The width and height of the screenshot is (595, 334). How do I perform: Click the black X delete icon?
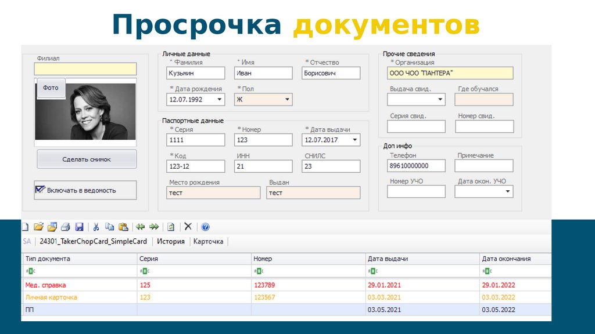pos(188,227)
